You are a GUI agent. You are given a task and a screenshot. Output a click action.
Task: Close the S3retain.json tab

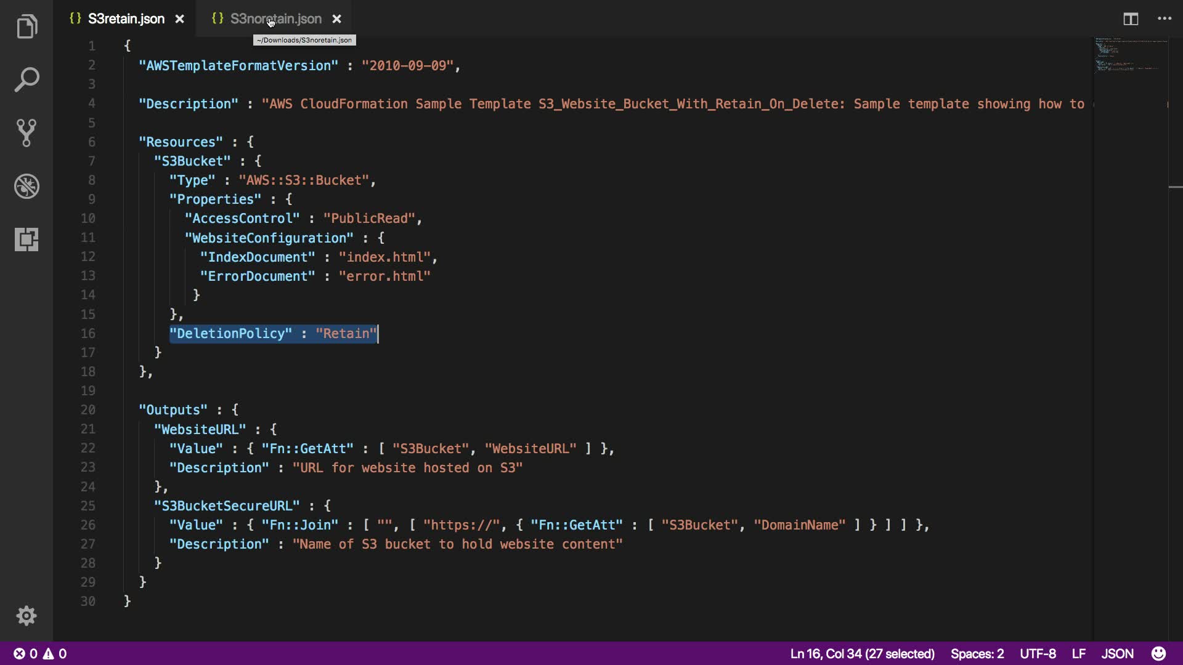[x=179, y=19]
